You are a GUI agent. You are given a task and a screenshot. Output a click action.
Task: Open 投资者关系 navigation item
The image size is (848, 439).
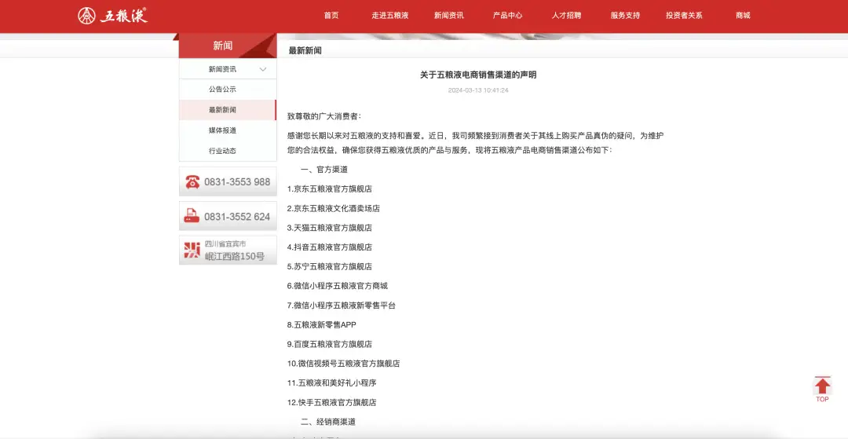[684, 16]
